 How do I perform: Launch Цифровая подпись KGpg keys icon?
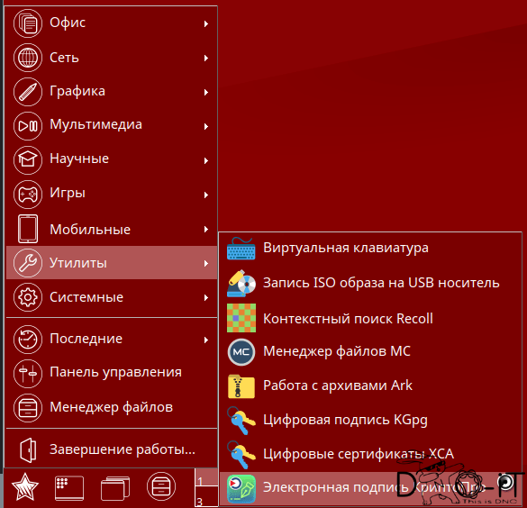(241, 421)
